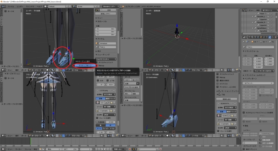Open the world properties tab icon
Screen dimensions: 278x151
coord(258,37)
